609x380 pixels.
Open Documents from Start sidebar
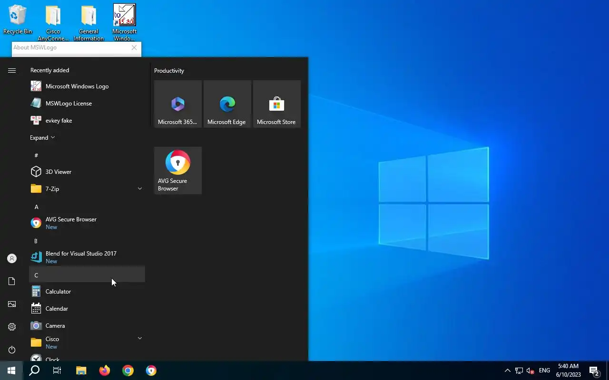[x=12, y=281]
